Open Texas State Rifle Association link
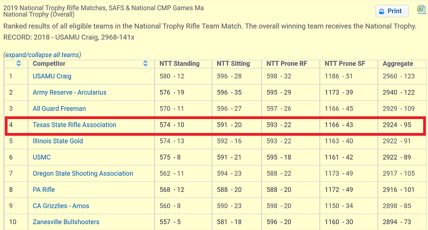 74,125
